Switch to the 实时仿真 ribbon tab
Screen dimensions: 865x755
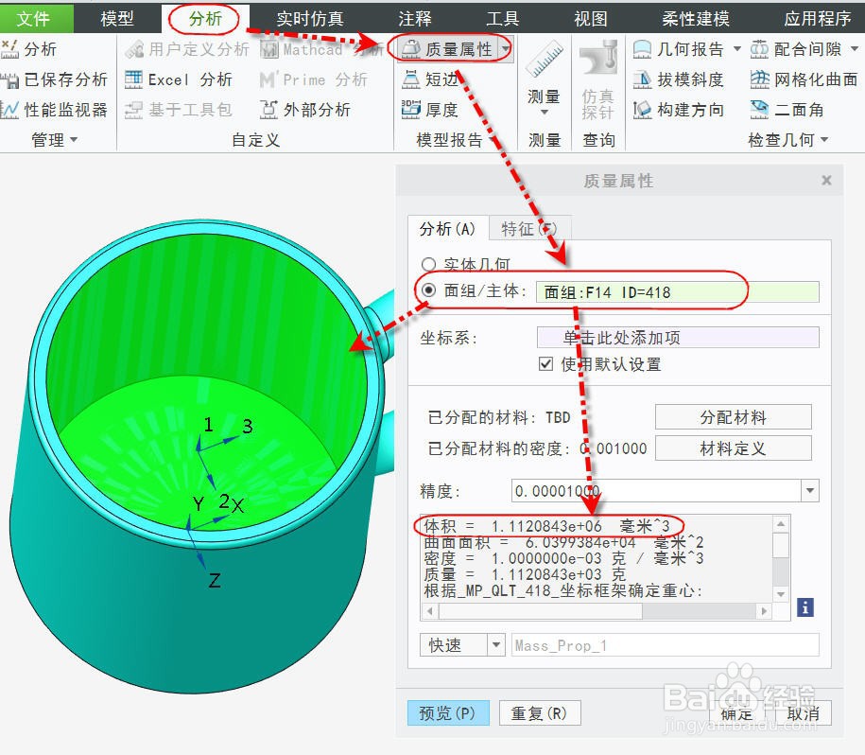[x=311, y=19]
